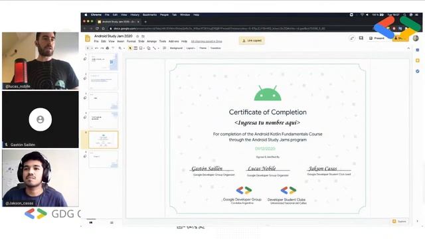Switch to filmstrip view button at bottom
Viewport: 425px width, 239px height.
pos(91,222)
